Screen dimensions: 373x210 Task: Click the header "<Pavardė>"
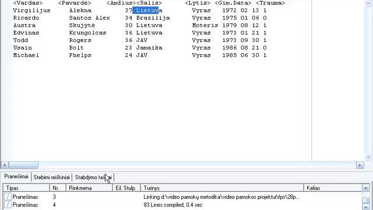[75, 3]
